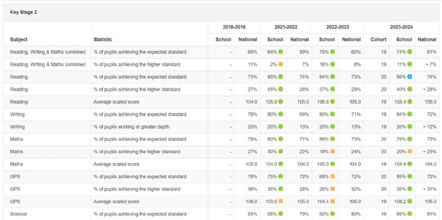Click orange square beside 2022-2023 GPS 68%
This screenshot has height=220, width=442.
332,176
